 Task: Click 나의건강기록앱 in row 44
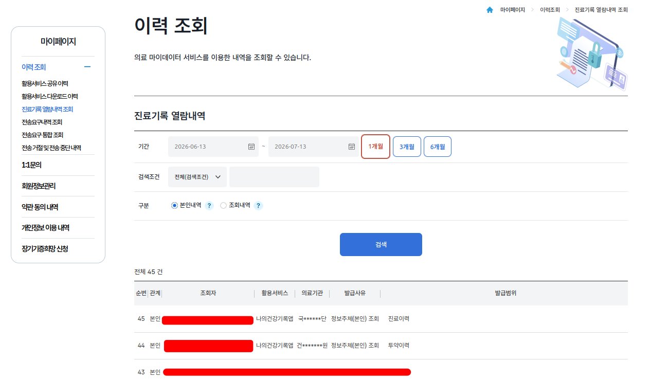[275, 346]
